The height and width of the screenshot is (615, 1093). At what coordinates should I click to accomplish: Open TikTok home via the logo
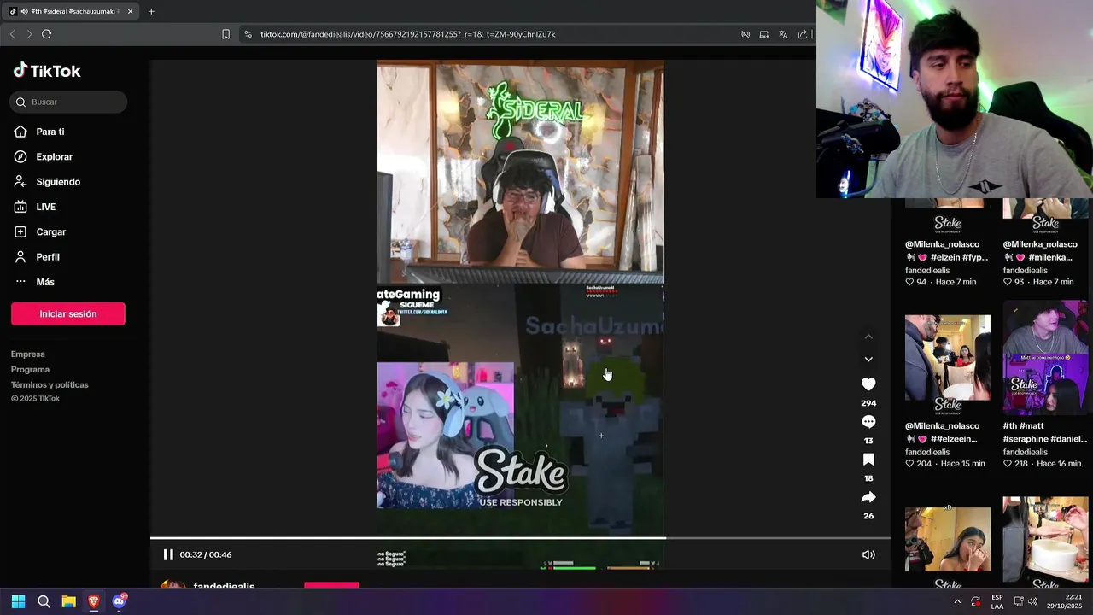coord(47,71)
